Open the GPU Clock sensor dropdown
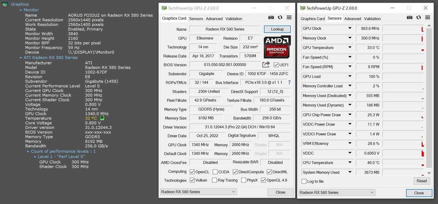Viewport: 438px width, 204px height. [350, 28]
